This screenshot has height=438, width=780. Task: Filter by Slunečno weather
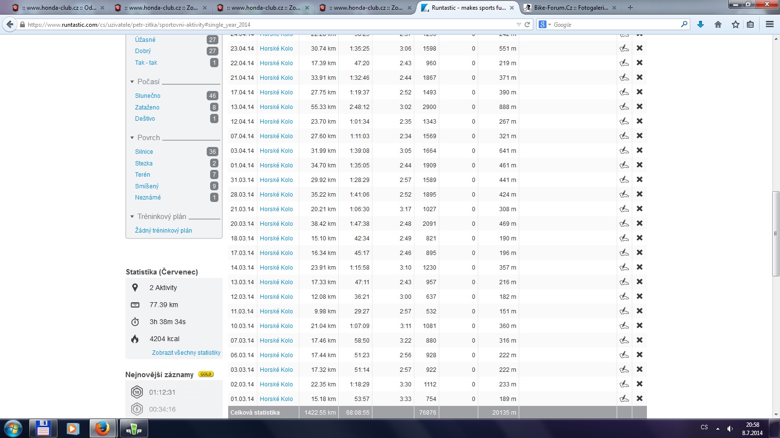[148, 96]
